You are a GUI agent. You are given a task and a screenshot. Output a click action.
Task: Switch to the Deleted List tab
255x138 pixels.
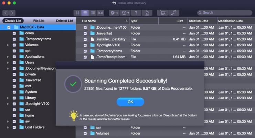point(65,21)
